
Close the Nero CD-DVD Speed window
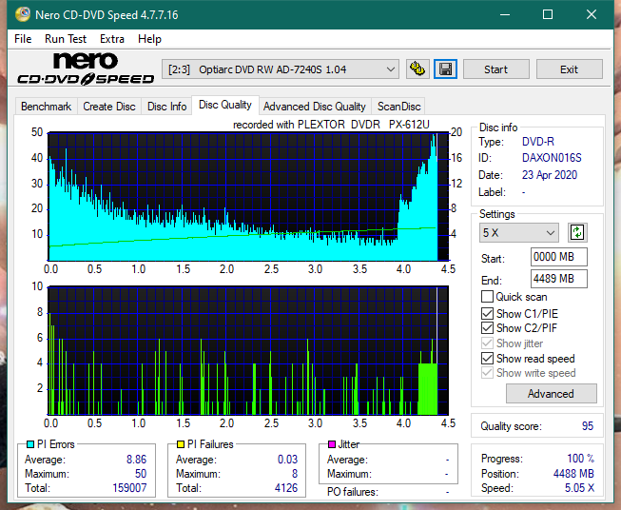click(x=592, y=14)
